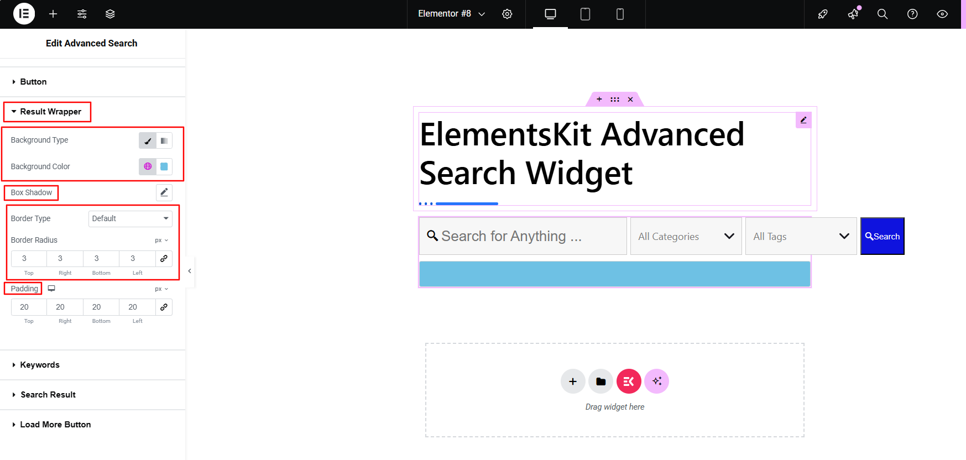
Task: Select gradient background type icon
Action: pyautogui.click(x=164, y=140)
